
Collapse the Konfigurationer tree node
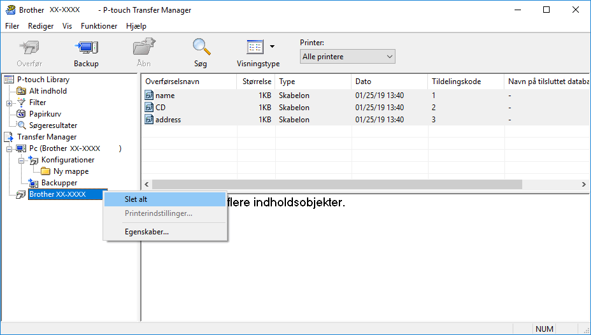pos(21,160)
